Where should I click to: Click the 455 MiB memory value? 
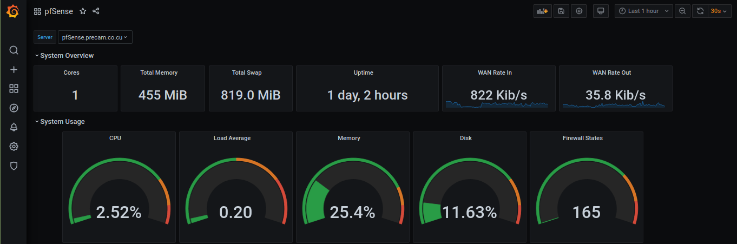click(x=162, y=95)
